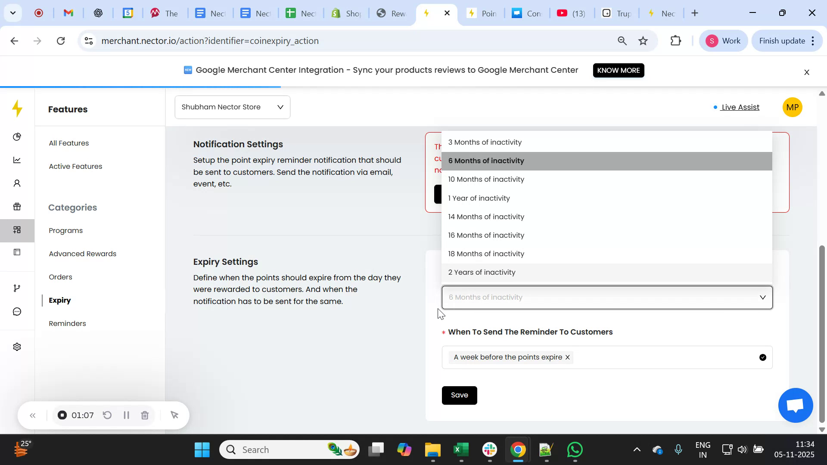Screen dimensions: 827x465
Task: Delete the current recording
Action: click(145, 415)
